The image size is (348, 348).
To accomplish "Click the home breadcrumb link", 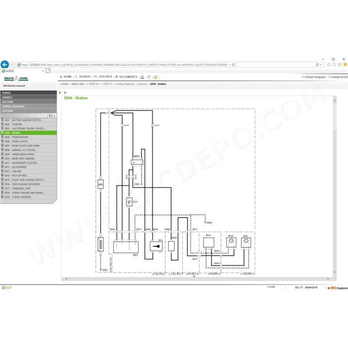I will click(65, 84).
